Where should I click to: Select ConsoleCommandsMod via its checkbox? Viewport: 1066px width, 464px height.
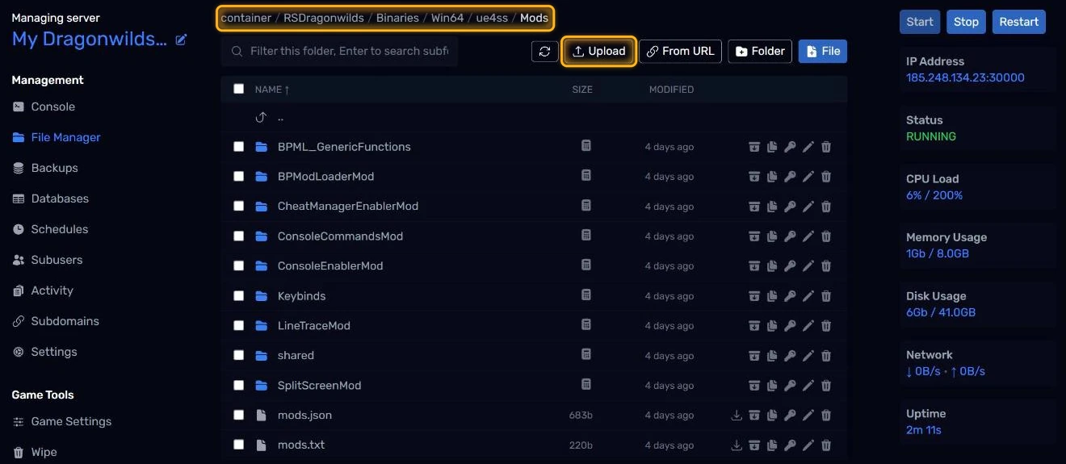(238, 236)
